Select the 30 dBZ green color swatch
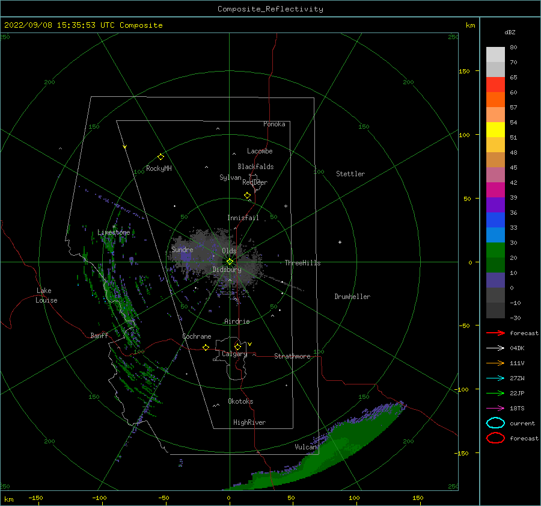The image size is (541, 506). point(495,250)
